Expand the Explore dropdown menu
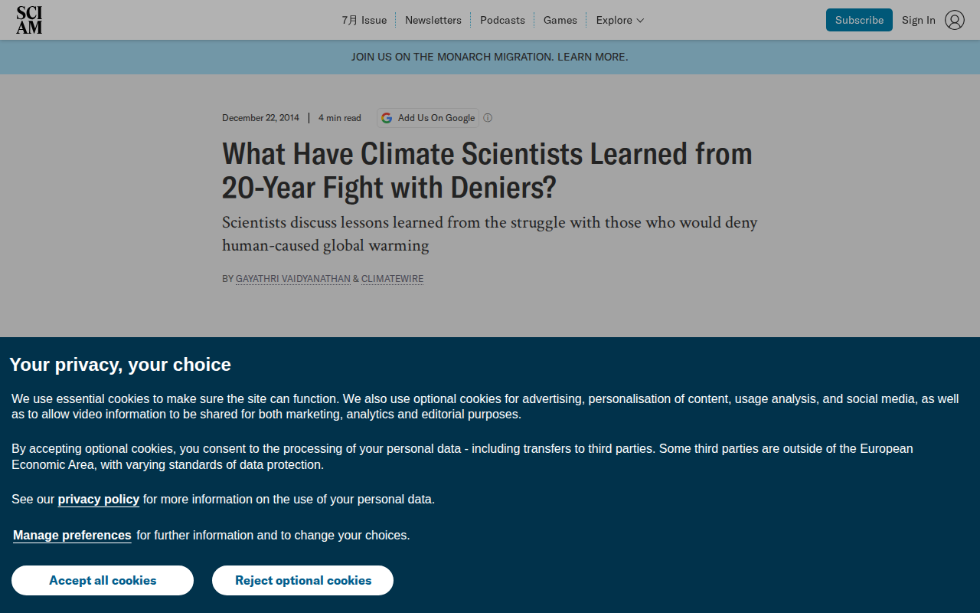Image resolution: width=980 pixels, height=613 pixels. [620, 20]
